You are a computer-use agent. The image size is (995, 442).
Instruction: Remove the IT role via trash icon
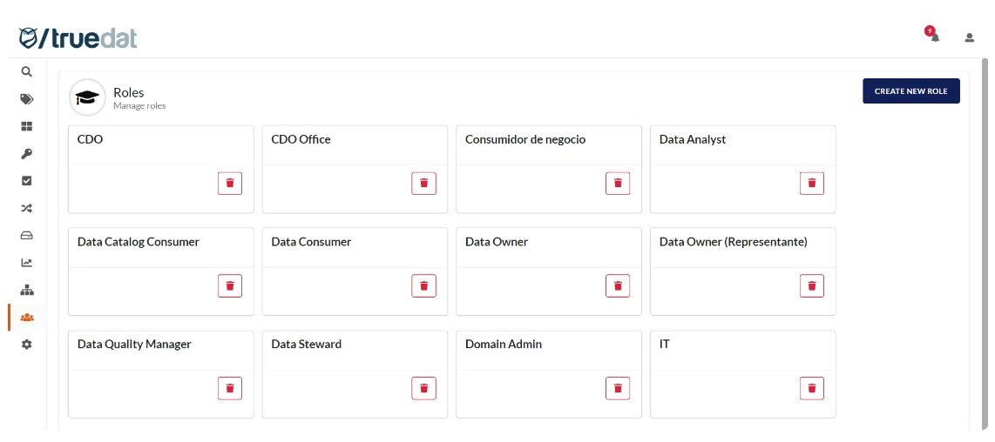click(812, 388)
